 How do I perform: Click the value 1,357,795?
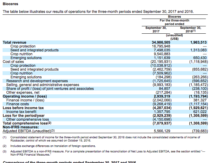162,112
